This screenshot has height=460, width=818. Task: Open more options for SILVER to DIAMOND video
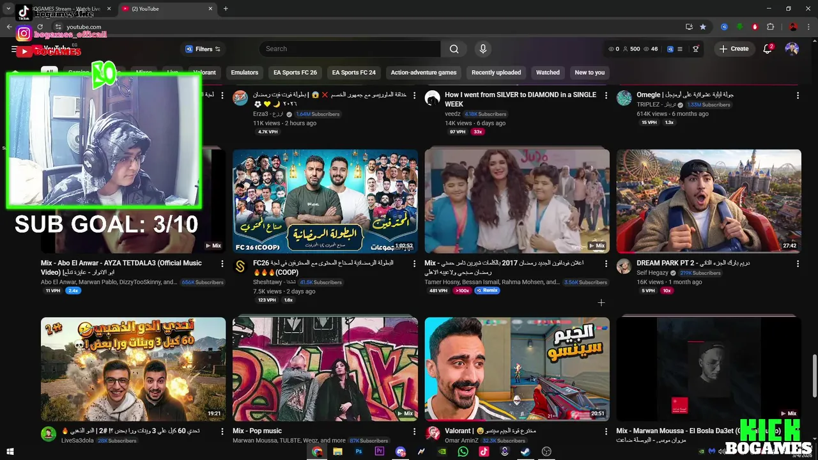coord(606,95)
